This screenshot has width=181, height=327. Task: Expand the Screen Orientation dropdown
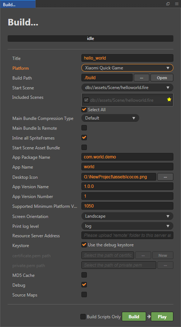[x=127, y=216]
